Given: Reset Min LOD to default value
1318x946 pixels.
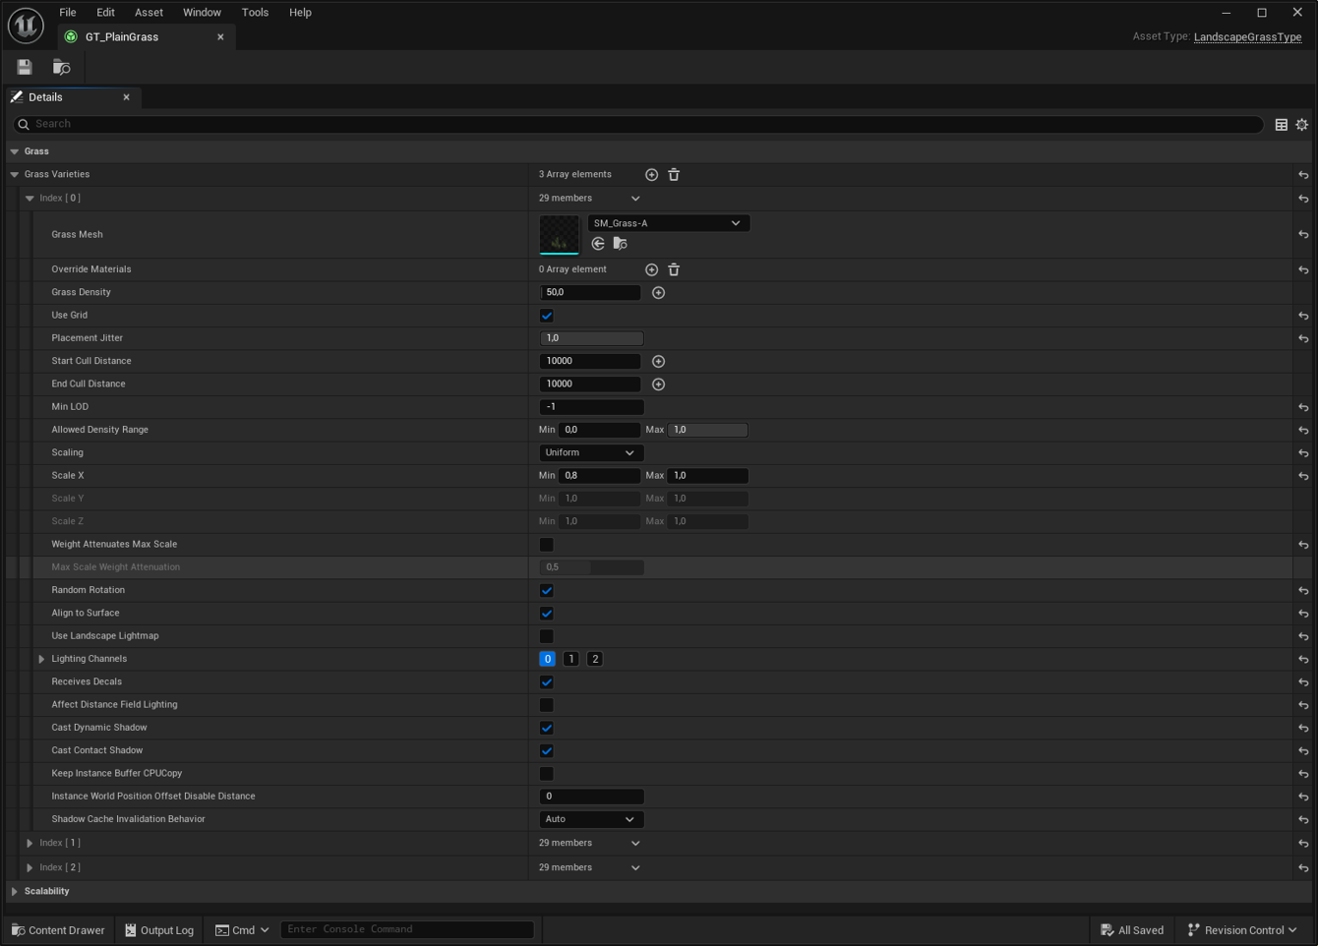Looking at the screenshot, I should click(1303, 407).
